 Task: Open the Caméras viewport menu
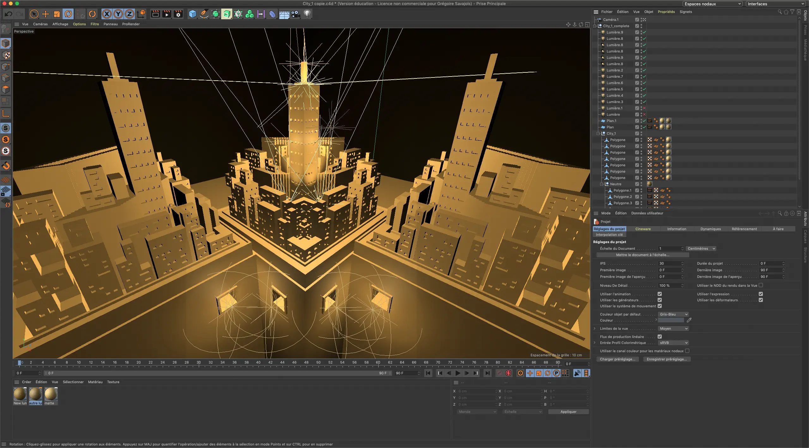(40, 24)
